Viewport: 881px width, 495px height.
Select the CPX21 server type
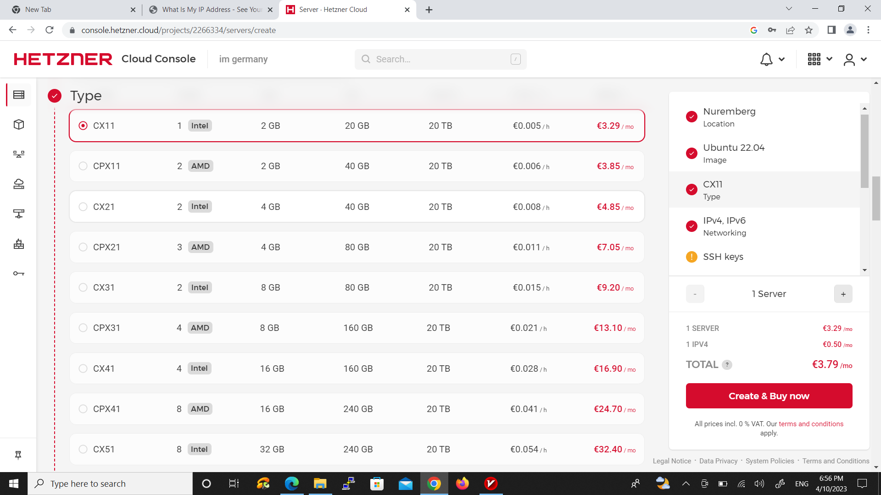click(357, 247)
